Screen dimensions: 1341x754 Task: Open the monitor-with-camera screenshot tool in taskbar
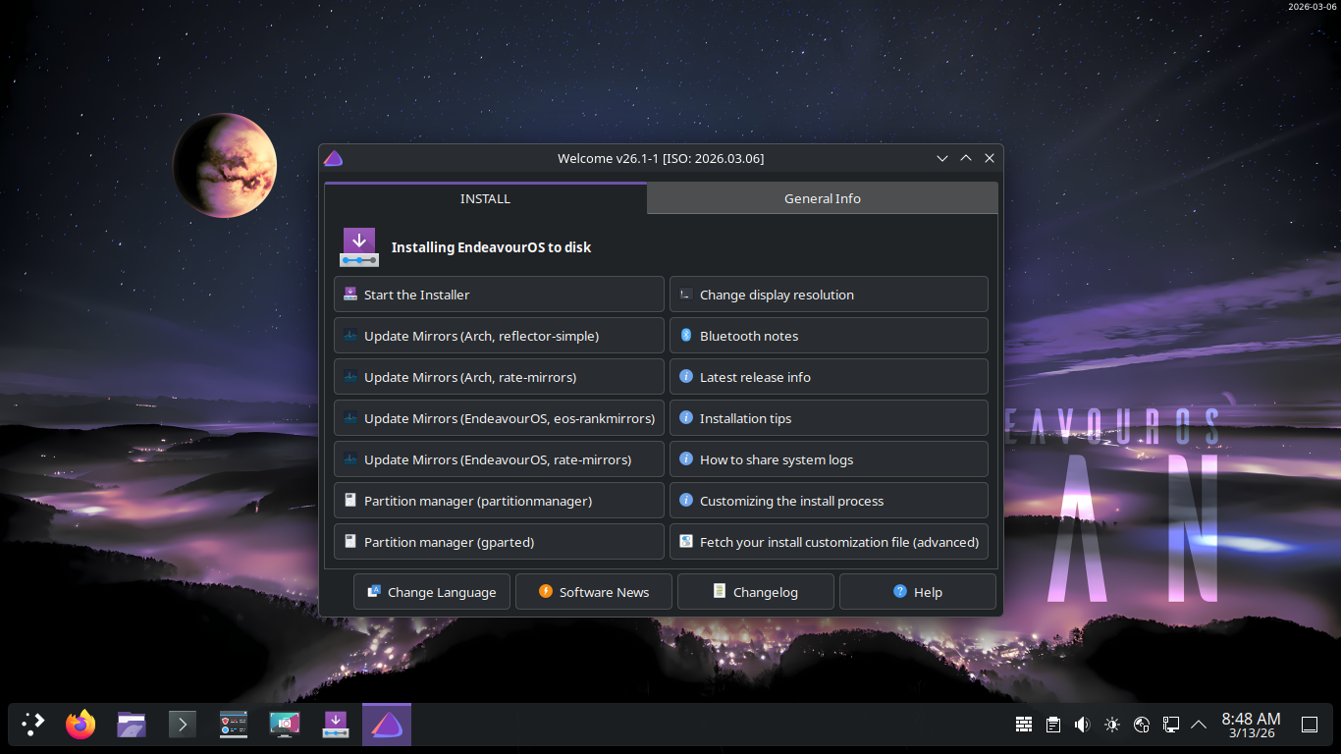coord(285,725)
